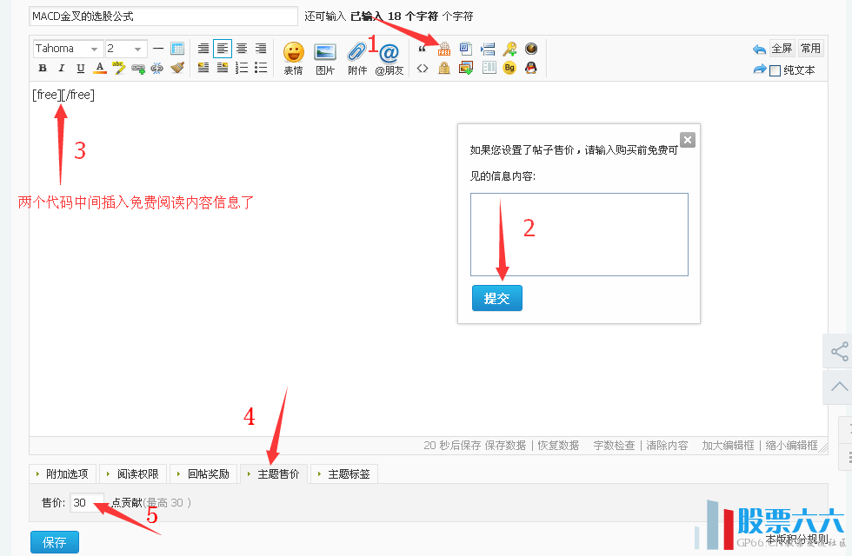
Task: Open the table insert icon
Action: tap(177, 48)
